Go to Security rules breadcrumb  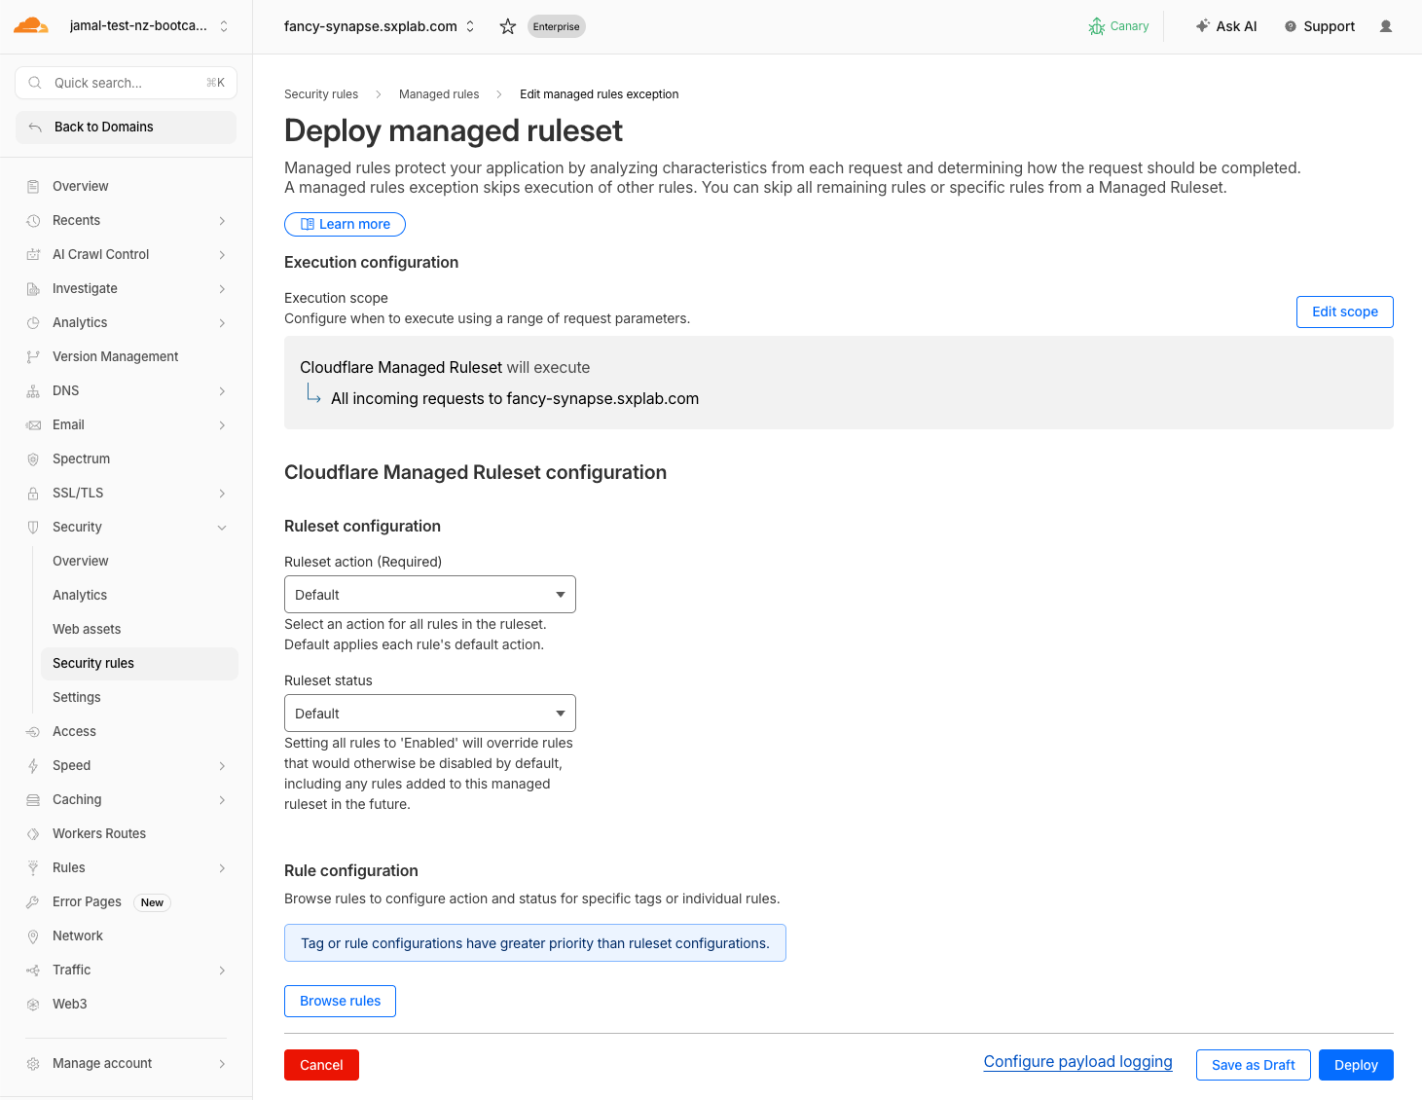coord(321,94)
